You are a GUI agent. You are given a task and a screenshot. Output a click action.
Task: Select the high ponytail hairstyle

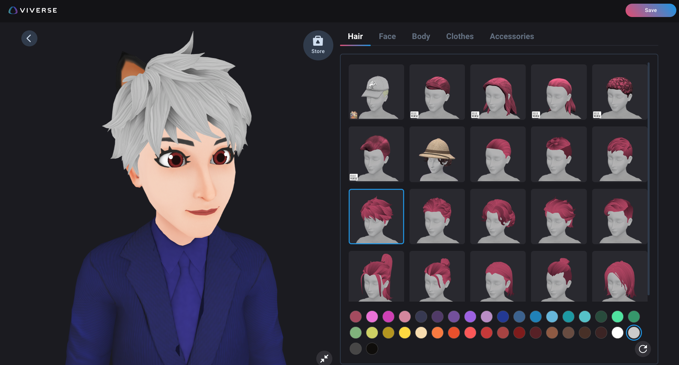376,277
